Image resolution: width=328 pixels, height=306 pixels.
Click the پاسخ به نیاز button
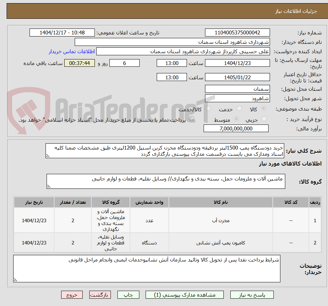[x=252, y=295]
